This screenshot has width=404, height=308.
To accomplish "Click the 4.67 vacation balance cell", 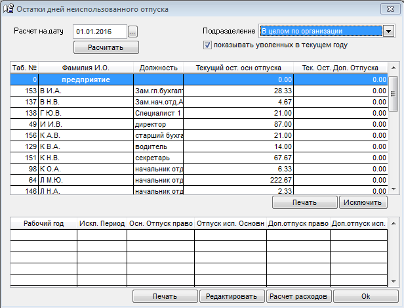I will point(238,102).
